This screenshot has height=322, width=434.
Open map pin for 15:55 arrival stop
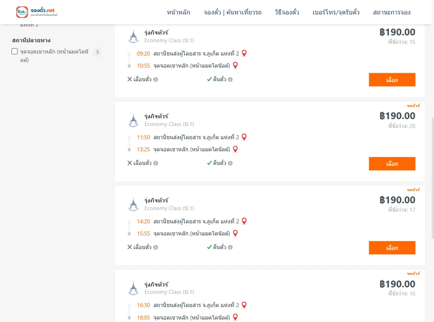coord(235,233)
